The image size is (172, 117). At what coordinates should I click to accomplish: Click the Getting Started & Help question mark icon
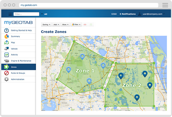[6, 31]
